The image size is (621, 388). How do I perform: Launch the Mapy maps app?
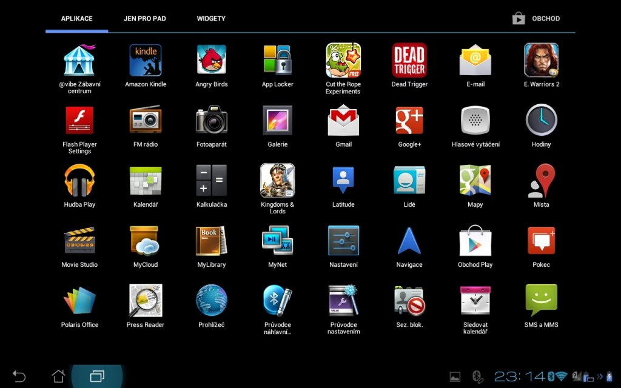coord(475,180)
